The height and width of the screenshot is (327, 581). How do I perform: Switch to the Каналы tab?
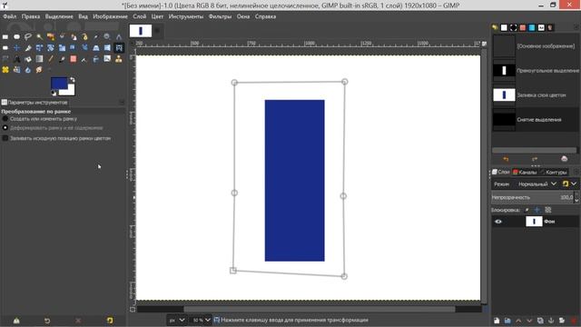[x=525, y=172]
